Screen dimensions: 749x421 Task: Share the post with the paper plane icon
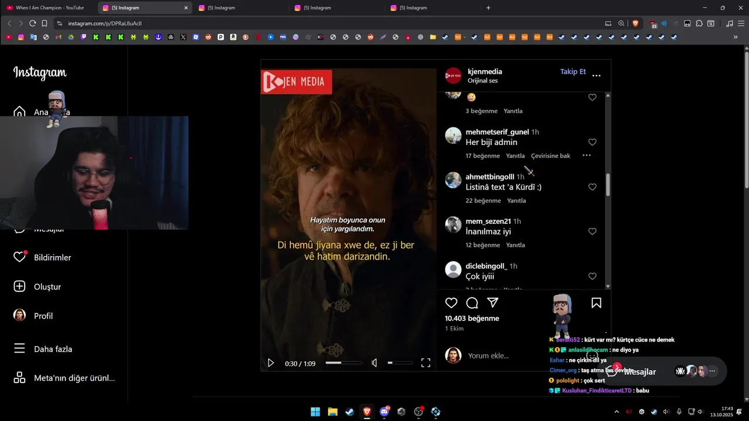[x=493, y=303]
